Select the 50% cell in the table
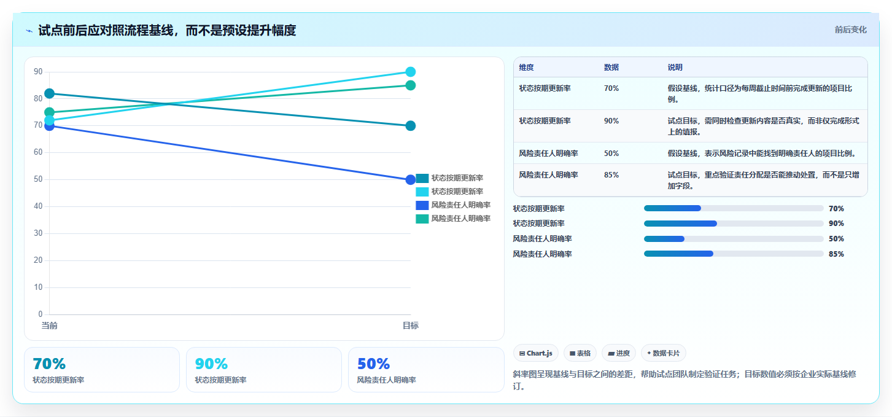 pos(611,154)
